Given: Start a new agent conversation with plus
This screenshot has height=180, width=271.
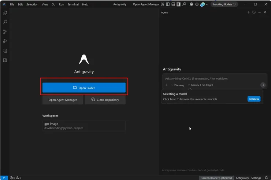Looking at the screenshot, I should 249,12.
